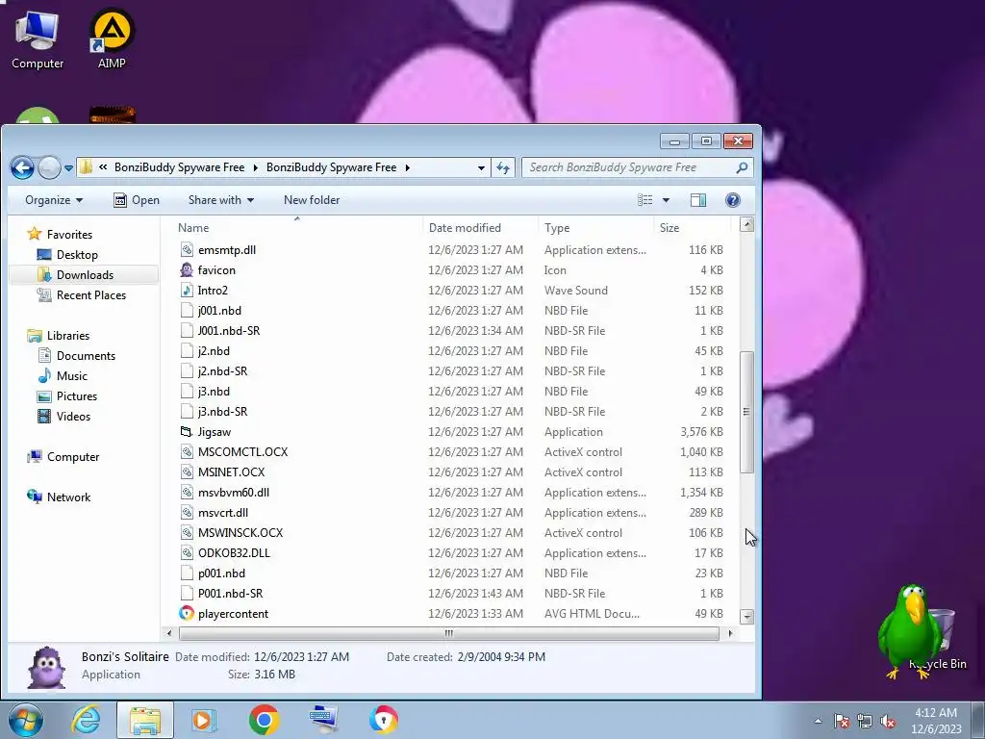Sort by Date modified column
Screen dimensions: 985x739
pyautogui.click(x=481, y=227)
